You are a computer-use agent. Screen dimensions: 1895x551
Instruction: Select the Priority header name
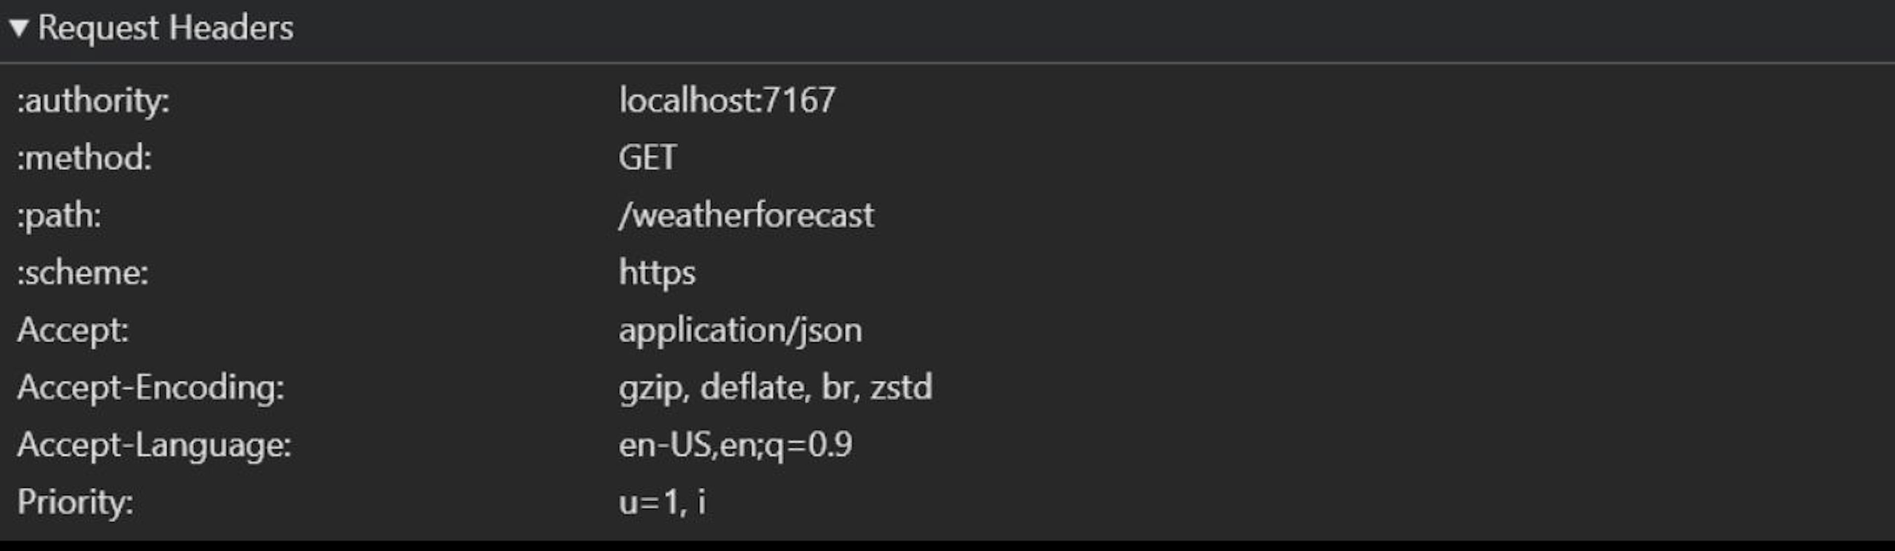coord(76,503)
